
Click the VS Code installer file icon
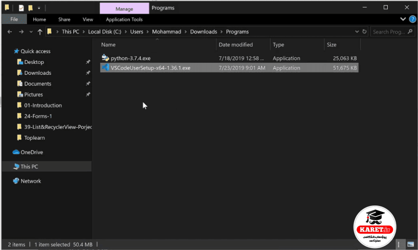105,67
